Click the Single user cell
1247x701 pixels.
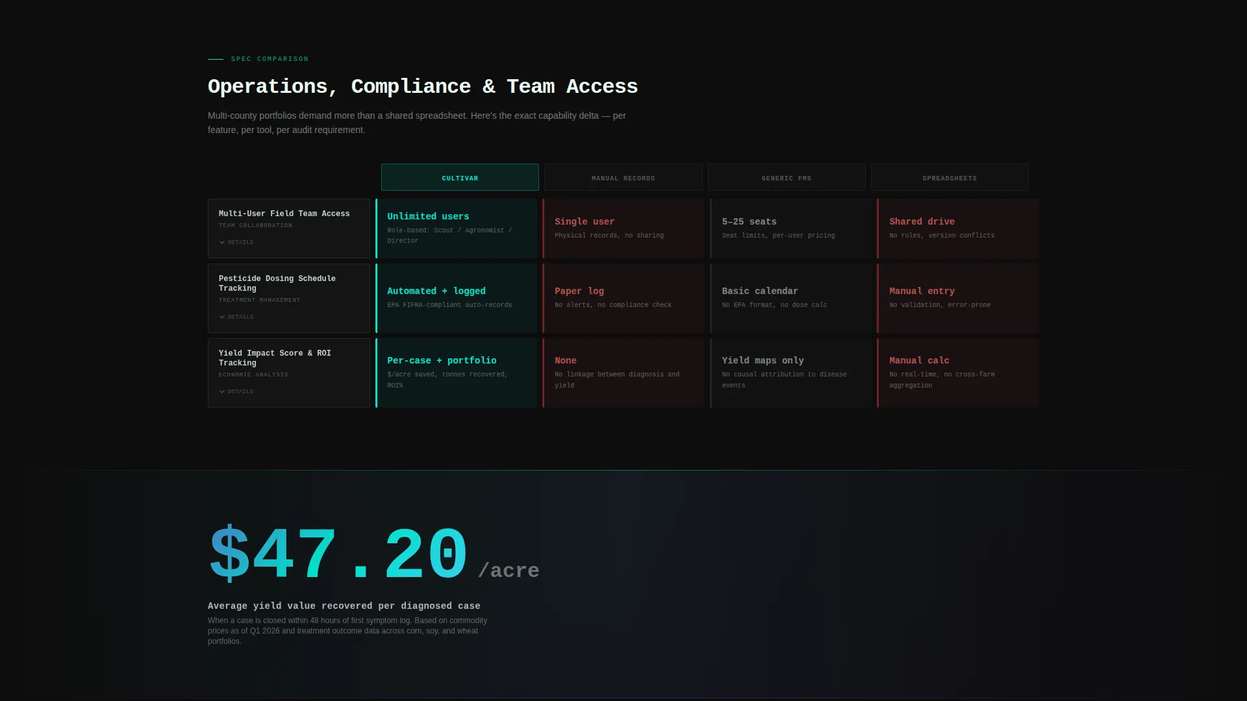coord(623,228)
